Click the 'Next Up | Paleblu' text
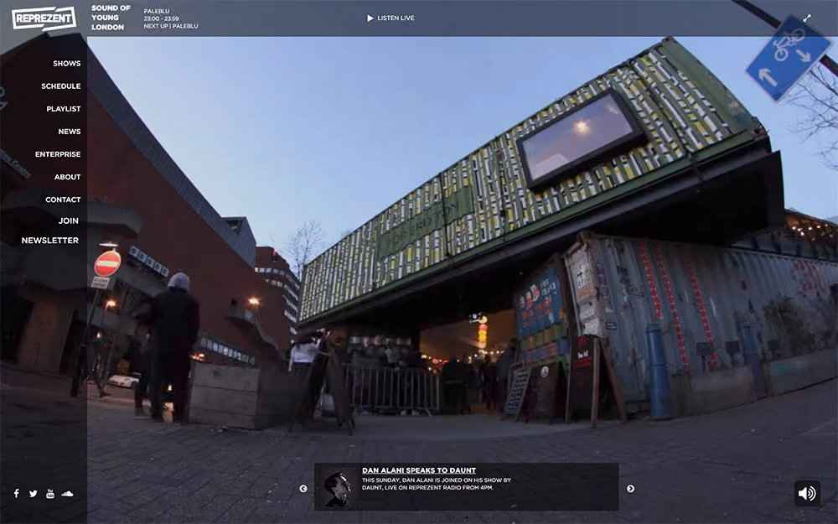This screenshot has width=838, height=524. [x=171, y=26]
